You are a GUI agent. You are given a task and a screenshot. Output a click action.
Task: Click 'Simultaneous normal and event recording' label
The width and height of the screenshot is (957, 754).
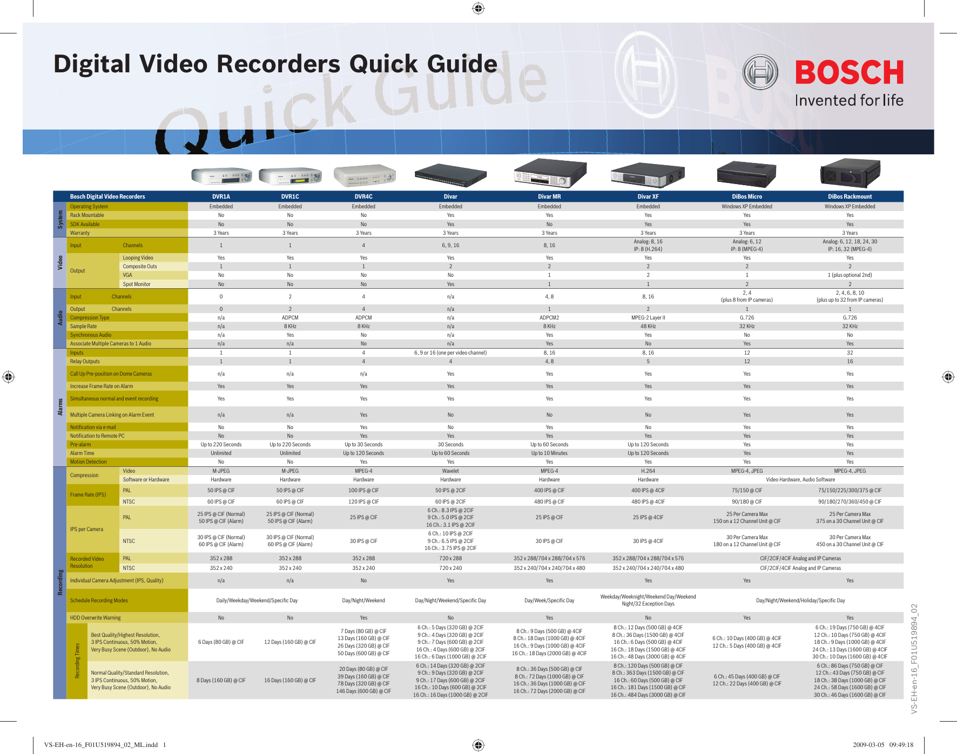[x=114, y=399]
